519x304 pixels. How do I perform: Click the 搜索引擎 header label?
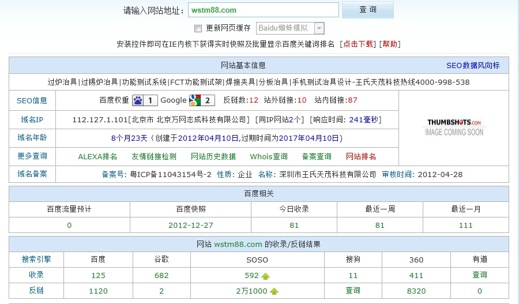coord(36,260)
